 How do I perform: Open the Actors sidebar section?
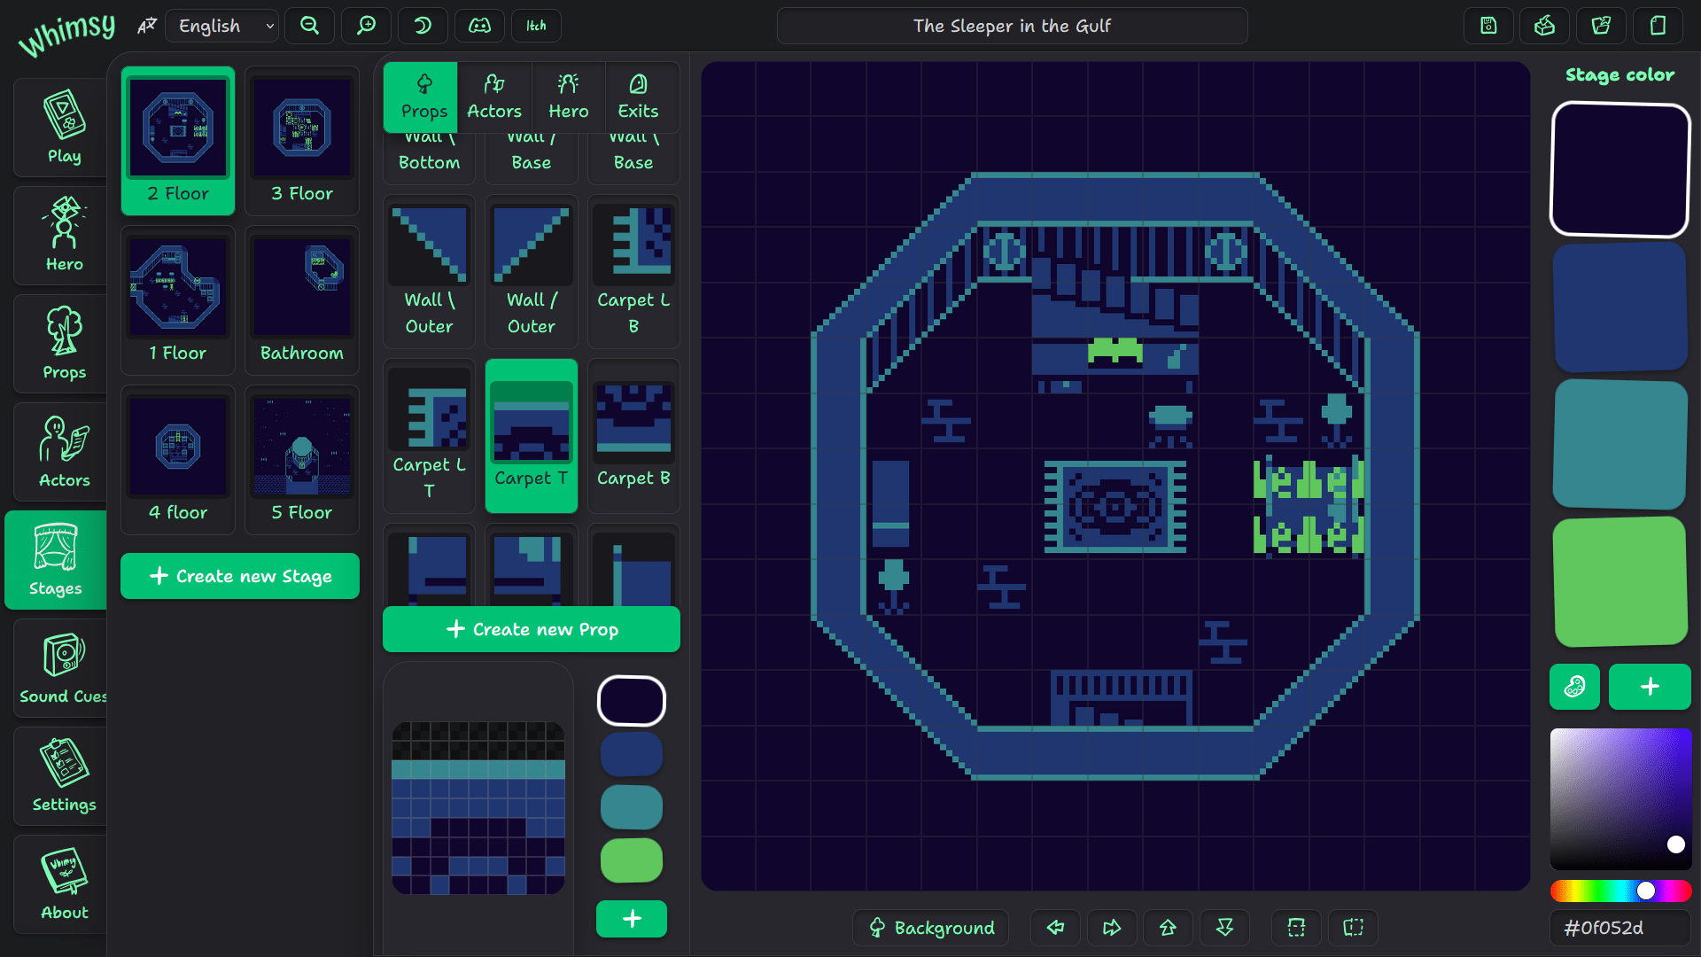tap(64, 452)
